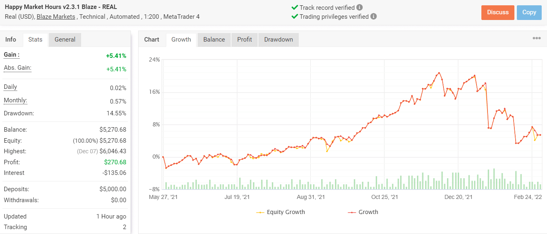Click the green Track record verified checkmark

coord(295,7)
